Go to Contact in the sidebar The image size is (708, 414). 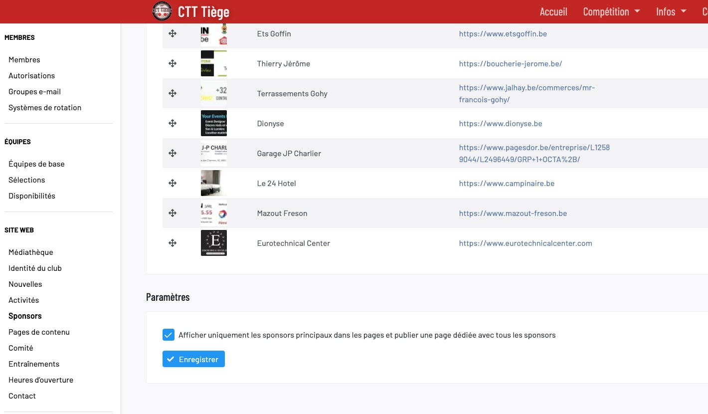click(x=22, y=396)
